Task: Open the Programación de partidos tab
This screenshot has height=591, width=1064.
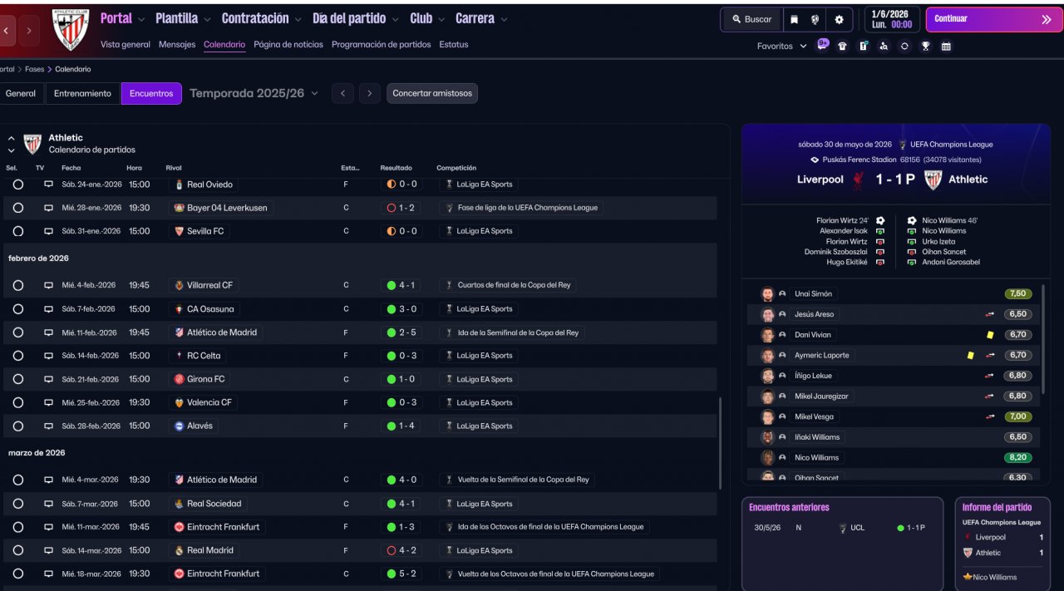Action: (381, 45)
